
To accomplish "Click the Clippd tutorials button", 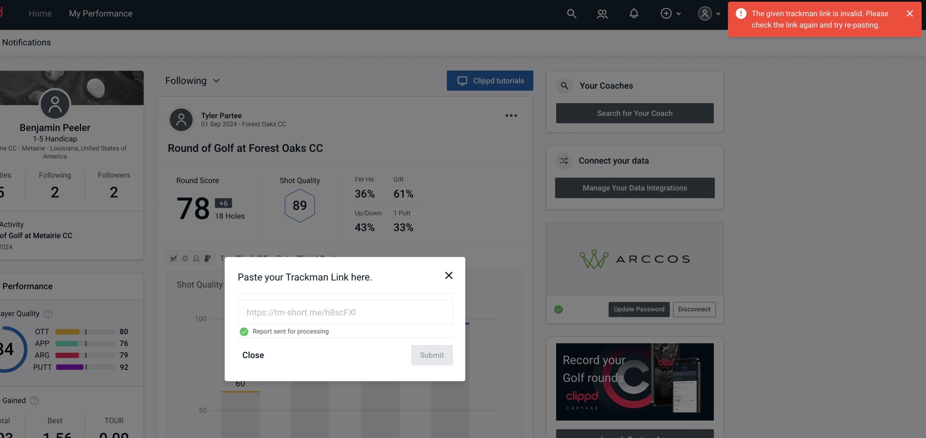I will 490,80.
